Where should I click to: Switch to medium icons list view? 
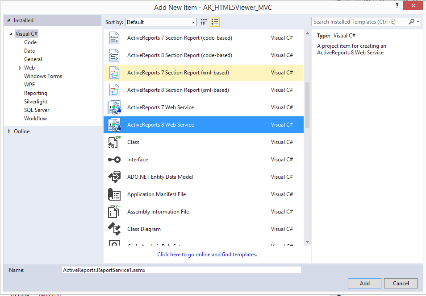click(x=215, y=22)
